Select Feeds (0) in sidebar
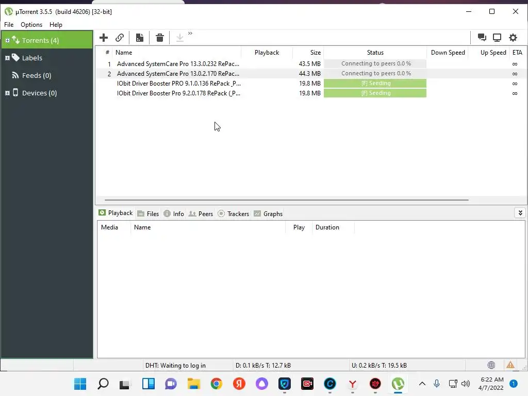 (x=37, y=75)
